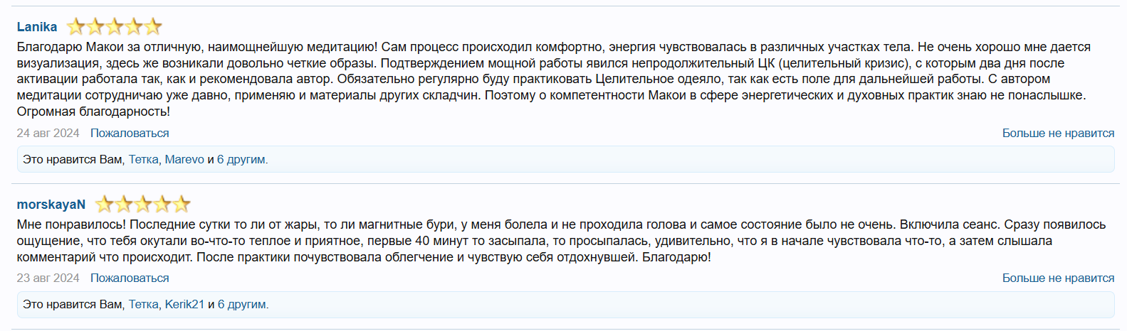
Task: Report Lanika's review via Пожаловаться
Action: coord(130,134)
